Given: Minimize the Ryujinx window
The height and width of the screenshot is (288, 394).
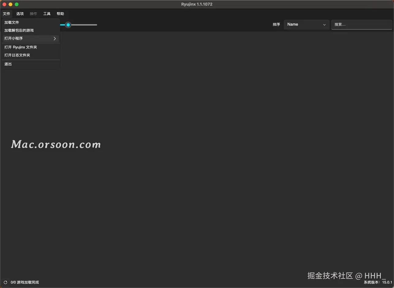Looking at the screenshot, I should point(10,4).
